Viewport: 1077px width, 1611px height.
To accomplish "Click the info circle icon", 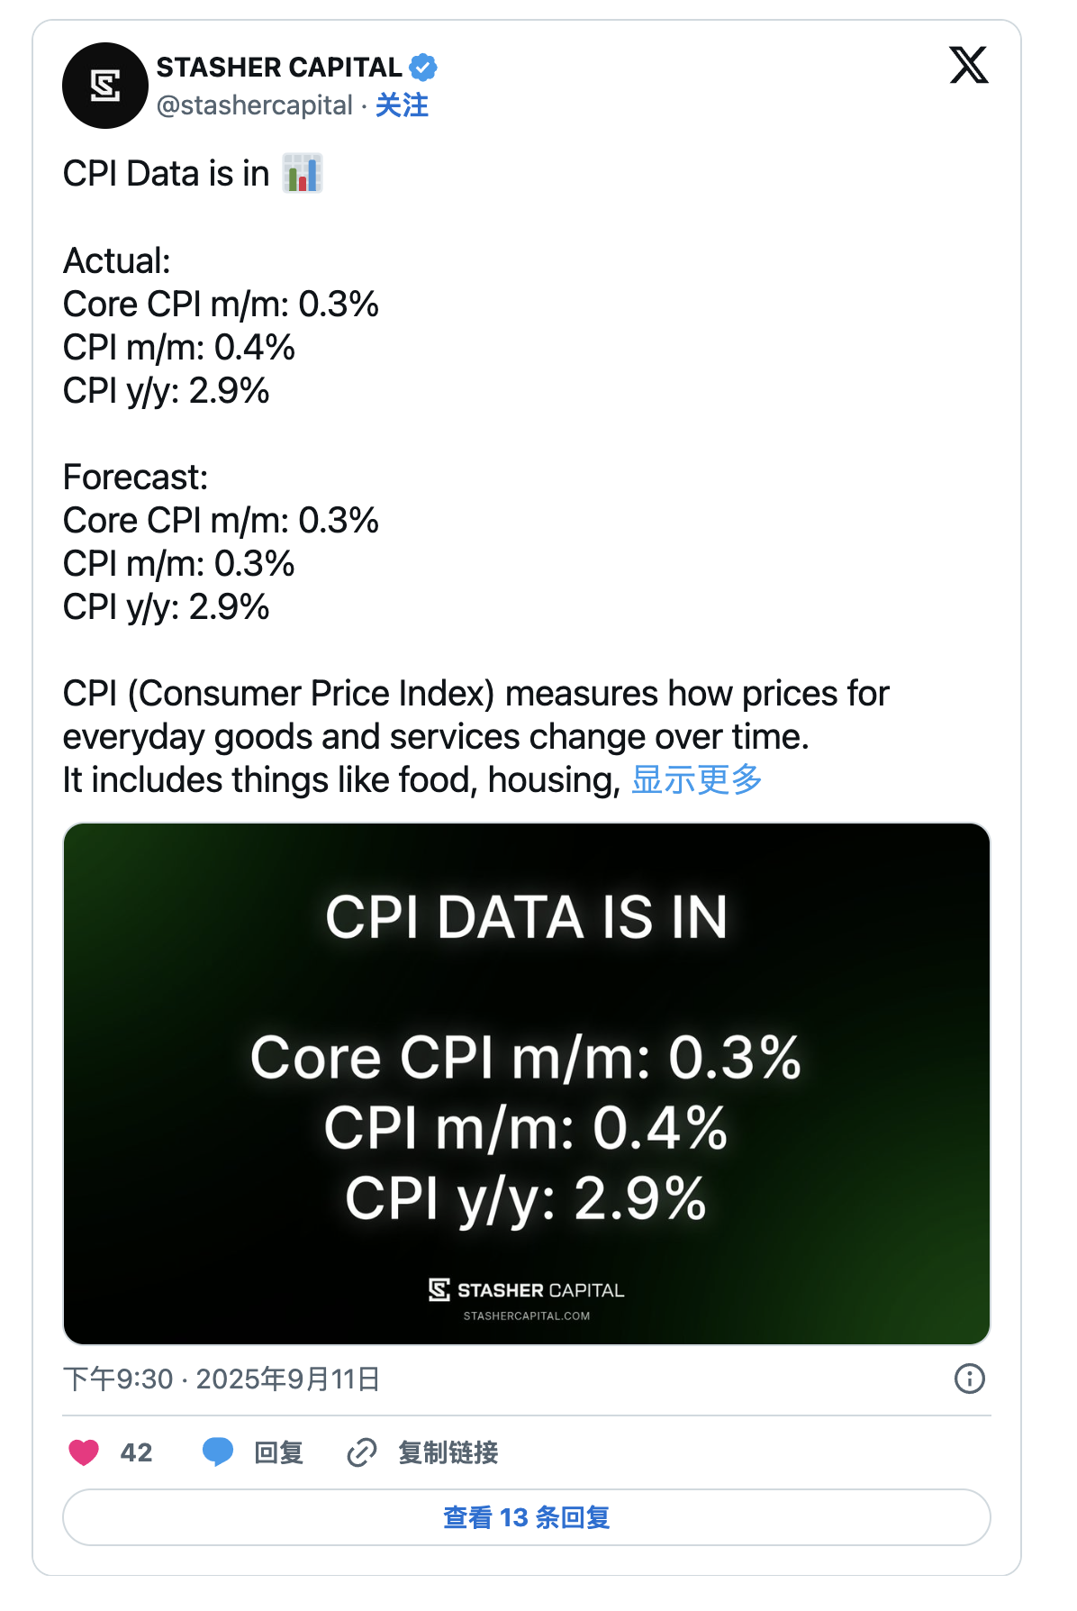I will (x=969, y=1379).
